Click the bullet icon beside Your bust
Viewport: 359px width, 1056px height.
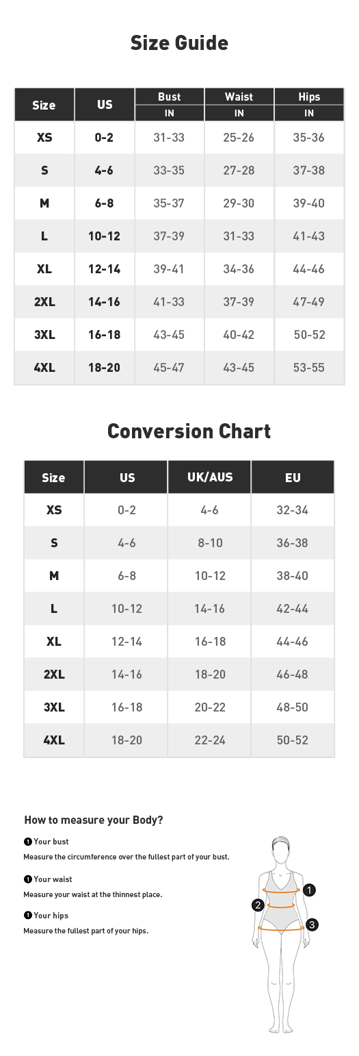pyautogui.click(x=27, y=842)
